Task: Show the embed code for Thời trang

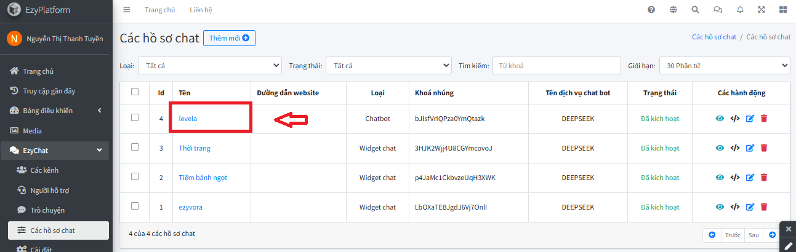Action: pyautogui.click(x=735, y=148)
